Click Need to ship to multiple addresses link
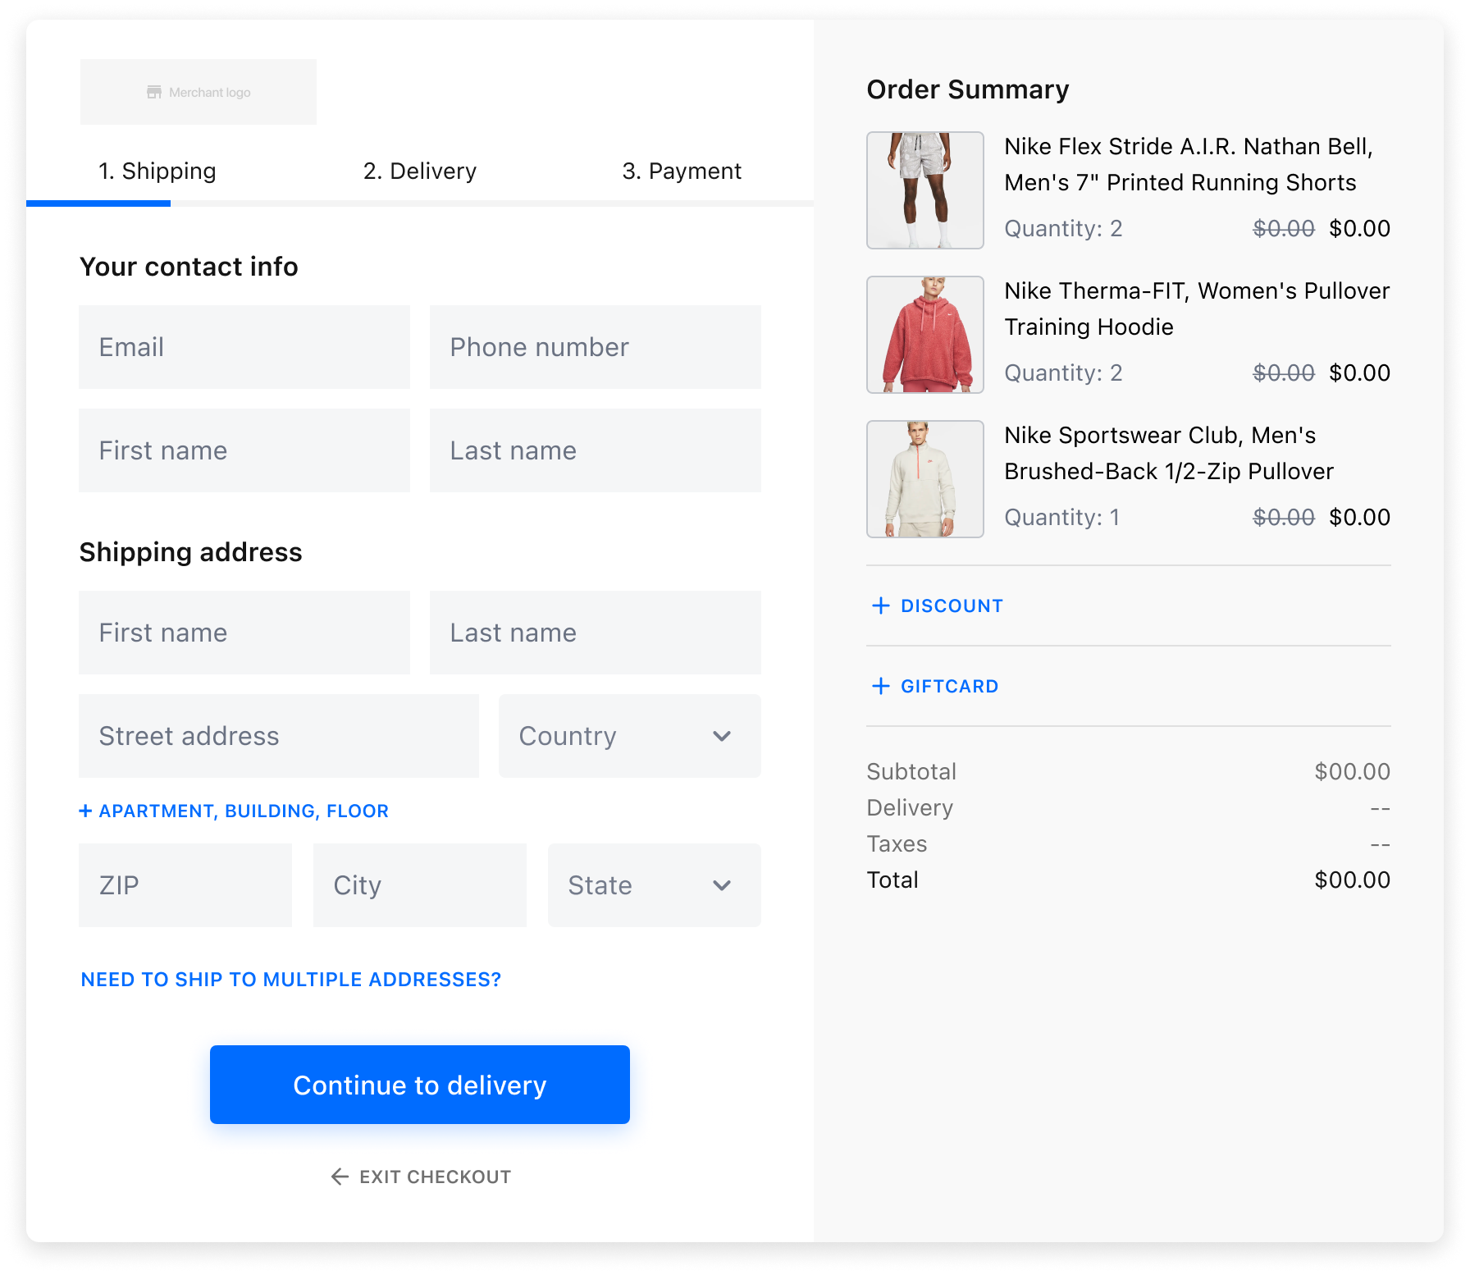The image size is (1470, 1275). point(290,980)
